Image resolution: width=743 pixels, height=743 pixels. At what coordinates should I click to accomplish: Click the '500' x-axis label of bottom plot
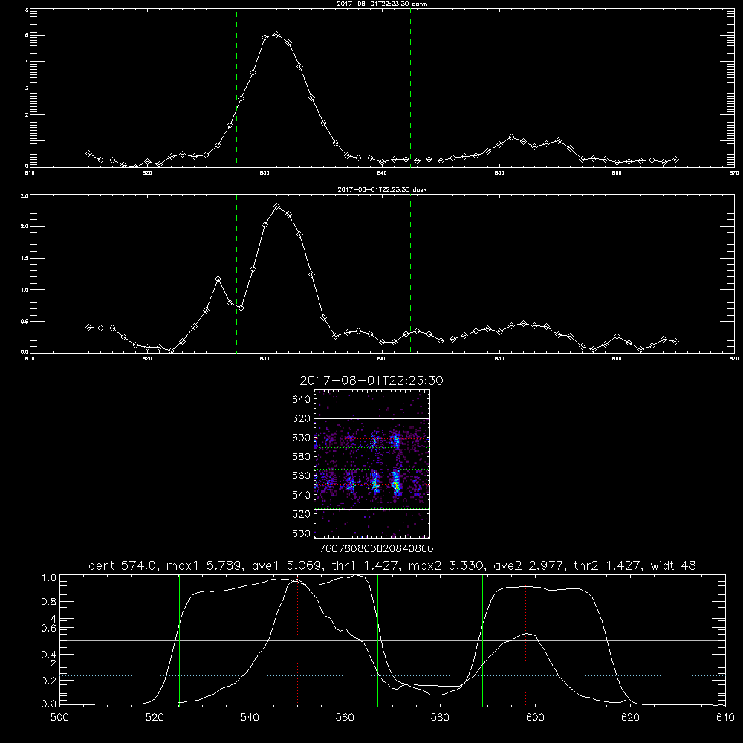click(x=59, y=717)
